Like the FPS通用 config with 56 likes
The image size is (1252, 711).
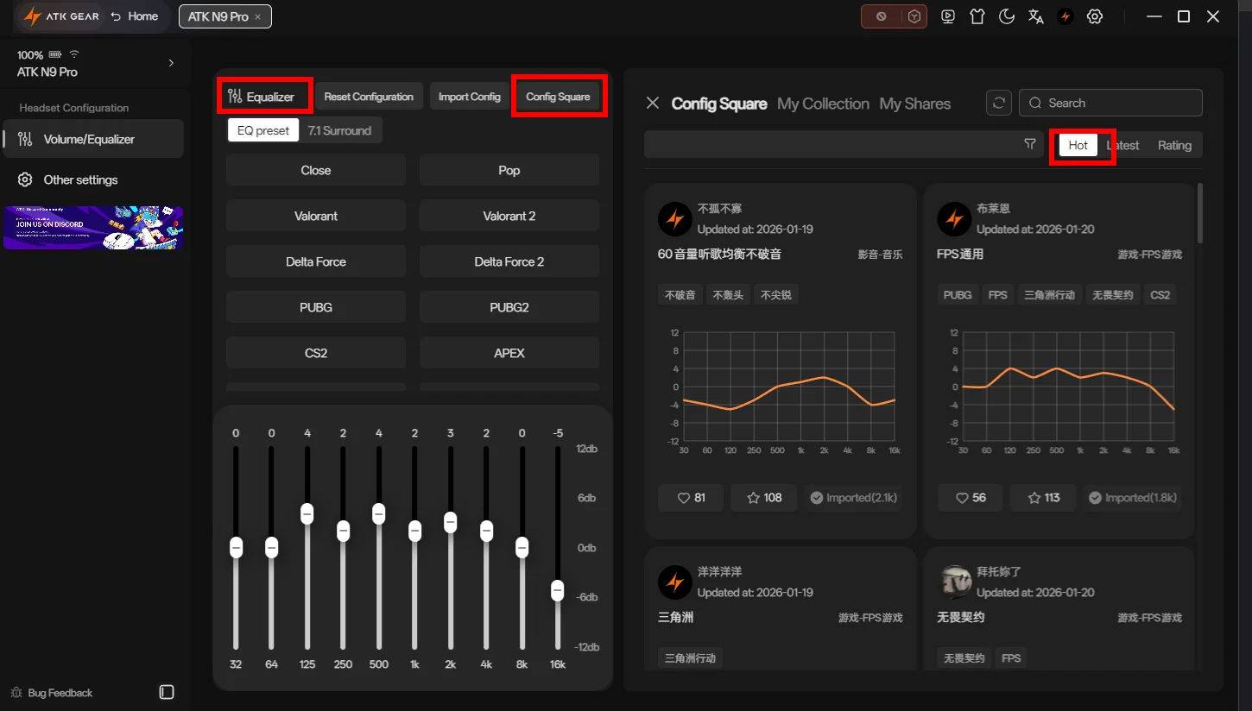971,498
